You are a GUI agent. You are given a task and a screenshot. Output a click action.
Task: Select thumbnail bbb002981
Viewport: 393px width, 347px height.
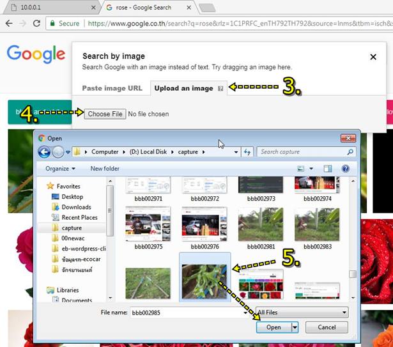(261, 227)
